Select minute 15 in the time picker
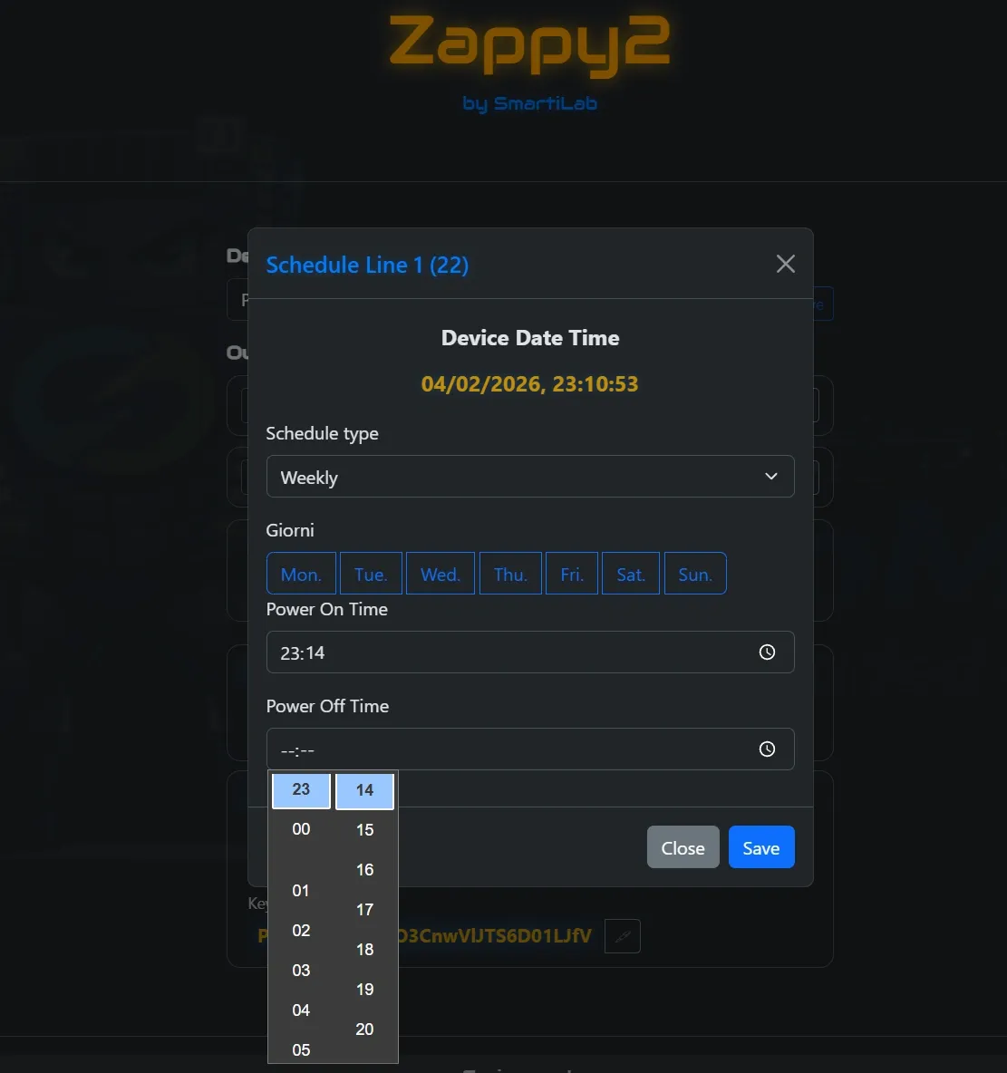 pyautogui.click(x=365, y=830)
